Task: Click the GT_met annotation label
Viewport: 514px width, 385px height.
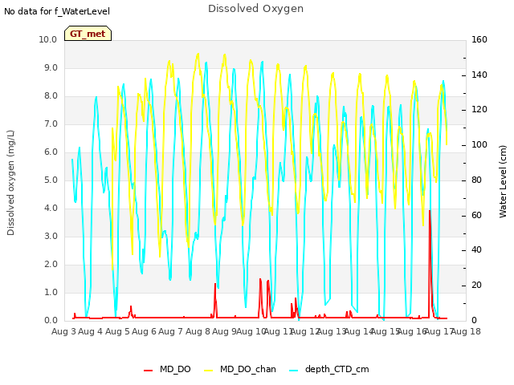Action: click(88, 34)
